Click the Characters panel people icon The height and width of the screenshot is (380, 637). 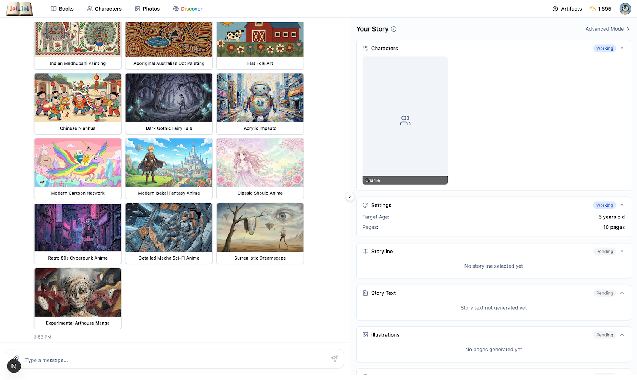coord(365,48)
